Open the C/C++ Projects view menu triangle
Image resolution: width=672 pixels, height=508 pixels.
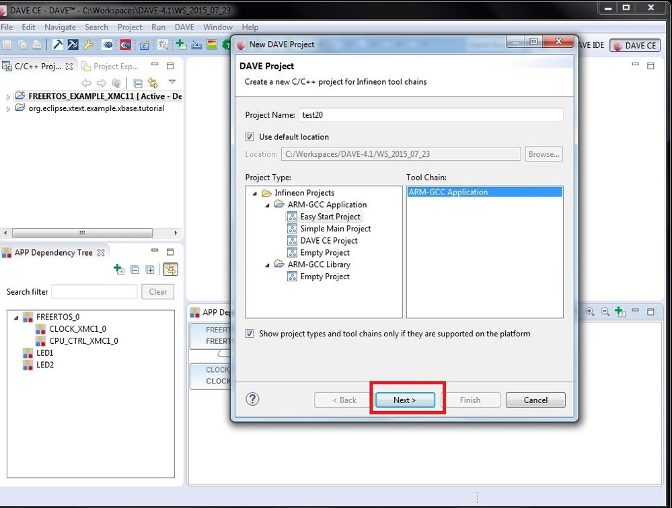point(172,81)
